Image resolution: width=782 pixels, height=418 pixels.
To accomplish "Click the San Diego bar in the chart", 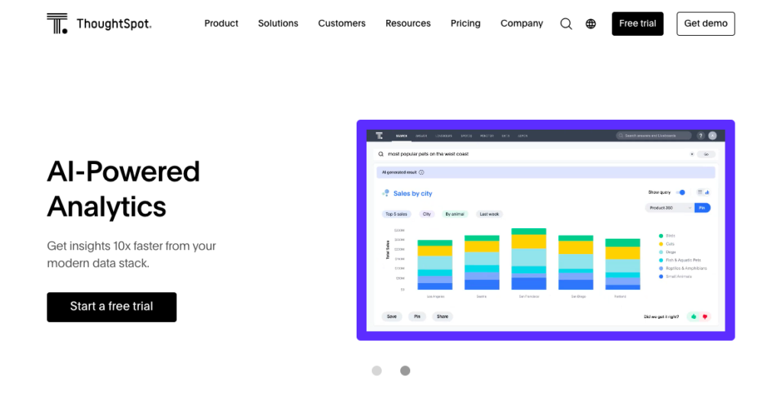I will pyautogui.click(x=576, y=262).
